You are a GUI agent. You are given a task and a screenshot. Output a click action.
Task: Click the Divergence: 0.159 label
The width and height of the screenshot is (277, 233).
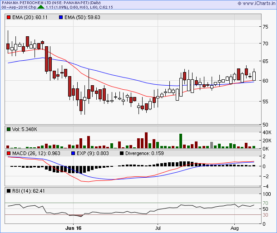pos(144,153)
